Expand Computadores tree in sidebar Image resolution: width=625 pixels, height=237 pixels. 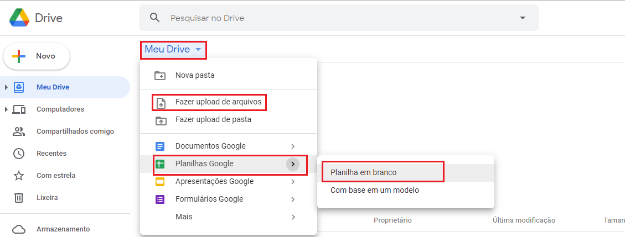pyautogui.click(x=6, y=109)
